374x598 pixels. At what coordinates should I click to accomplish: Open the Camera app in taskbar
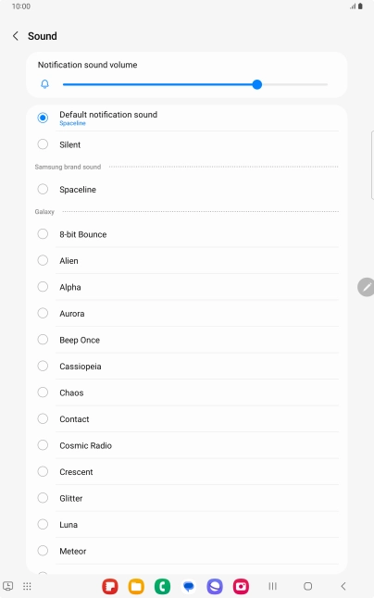241,586
